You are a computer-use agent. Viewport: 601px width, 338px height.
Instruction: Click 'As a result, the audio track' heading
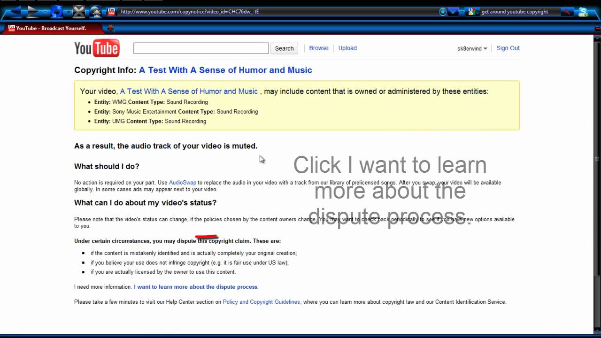pos(166,146)
